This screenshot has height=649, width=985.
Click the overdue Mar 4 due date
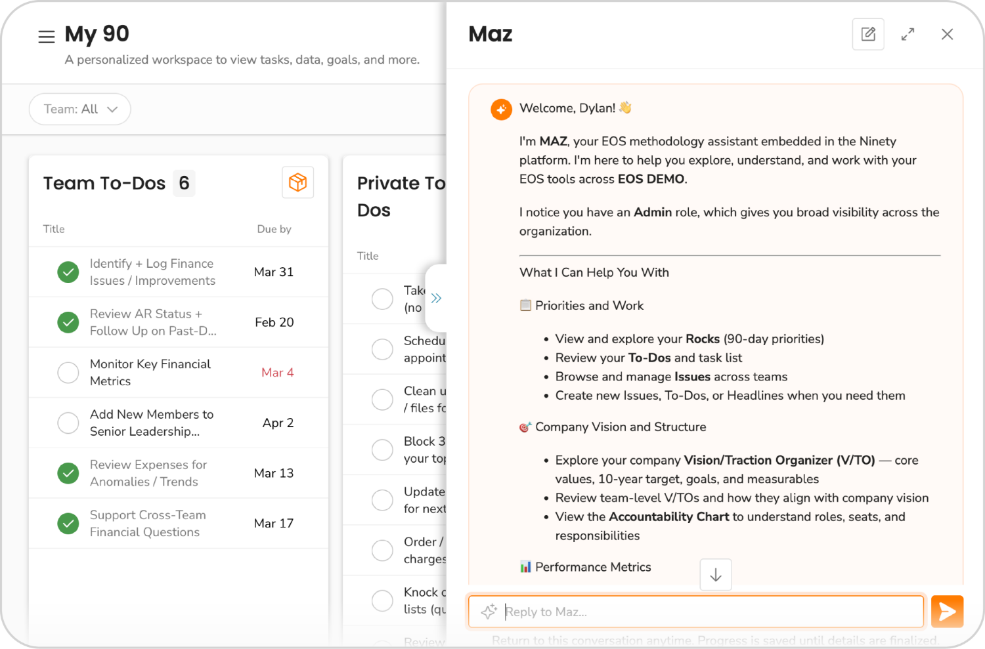point(277,372)
